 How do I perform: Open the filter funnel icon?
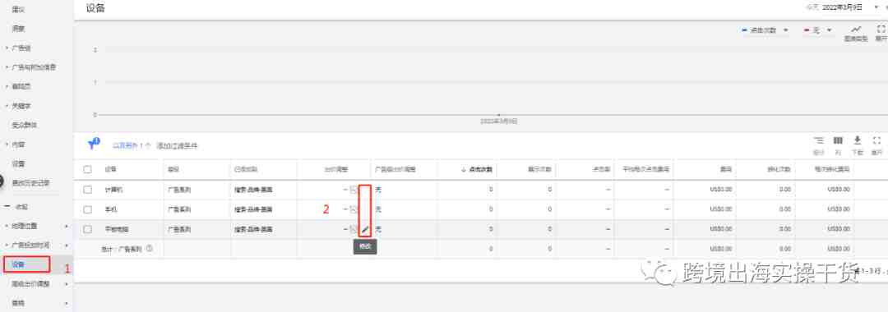[94, 145]
